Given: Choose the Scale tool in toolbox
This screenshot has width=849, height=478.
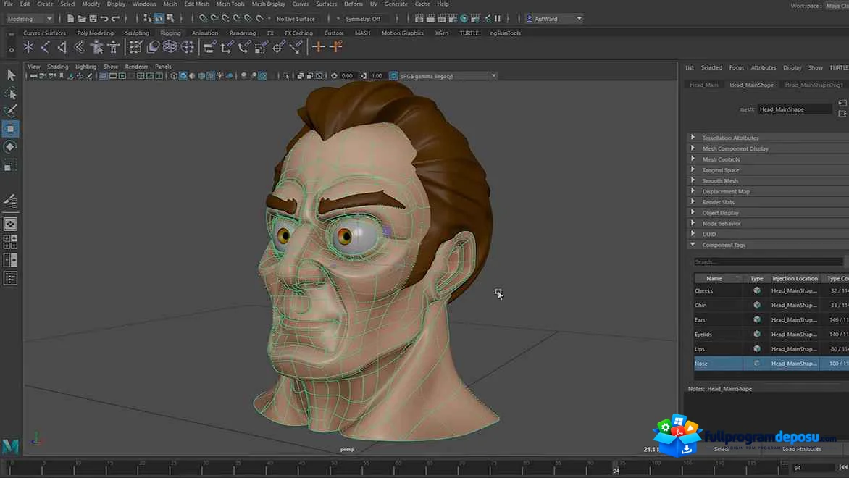Looking at the screenshot, I should click(10, 165).
